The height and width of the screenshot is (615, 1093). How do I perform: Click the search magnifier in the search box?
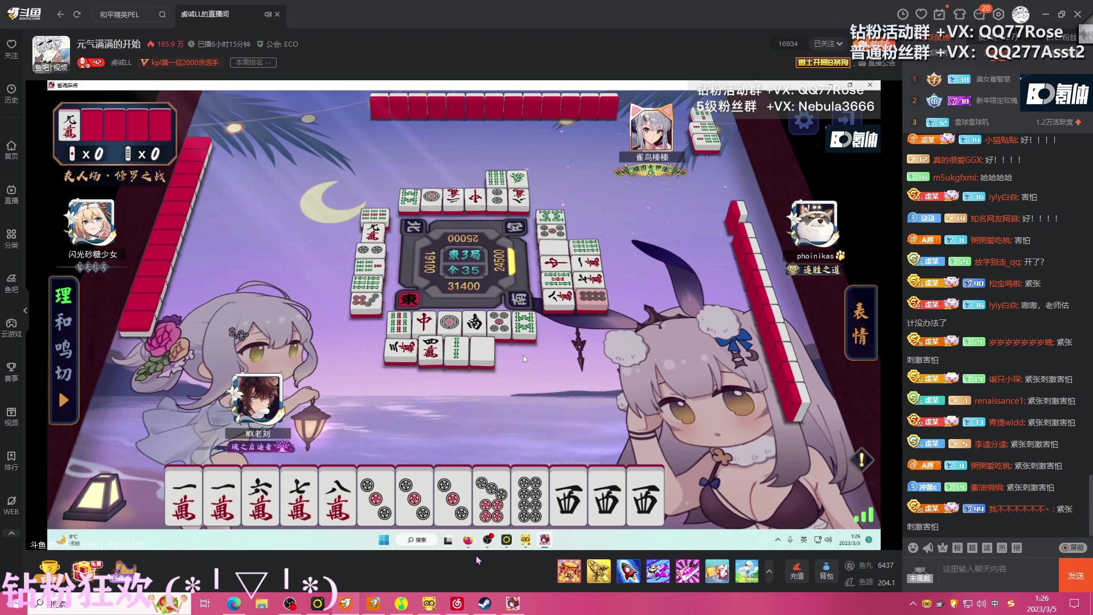click(162, 14)
